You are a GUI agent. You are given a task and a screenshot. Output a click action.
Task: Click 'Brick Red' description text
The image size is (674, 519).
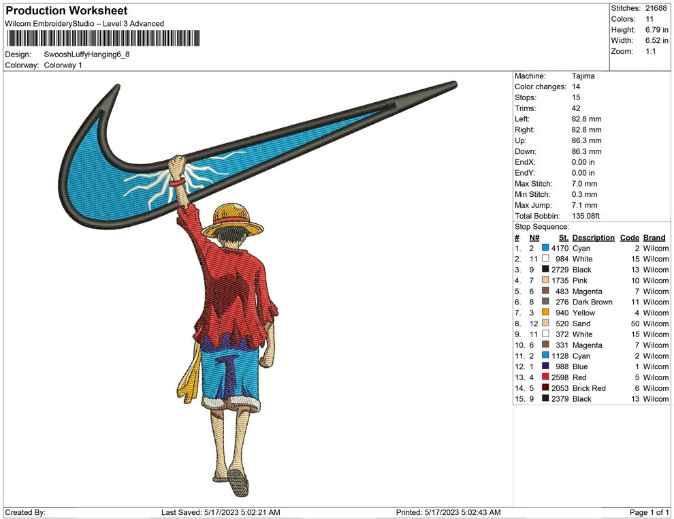click(589, 388)
